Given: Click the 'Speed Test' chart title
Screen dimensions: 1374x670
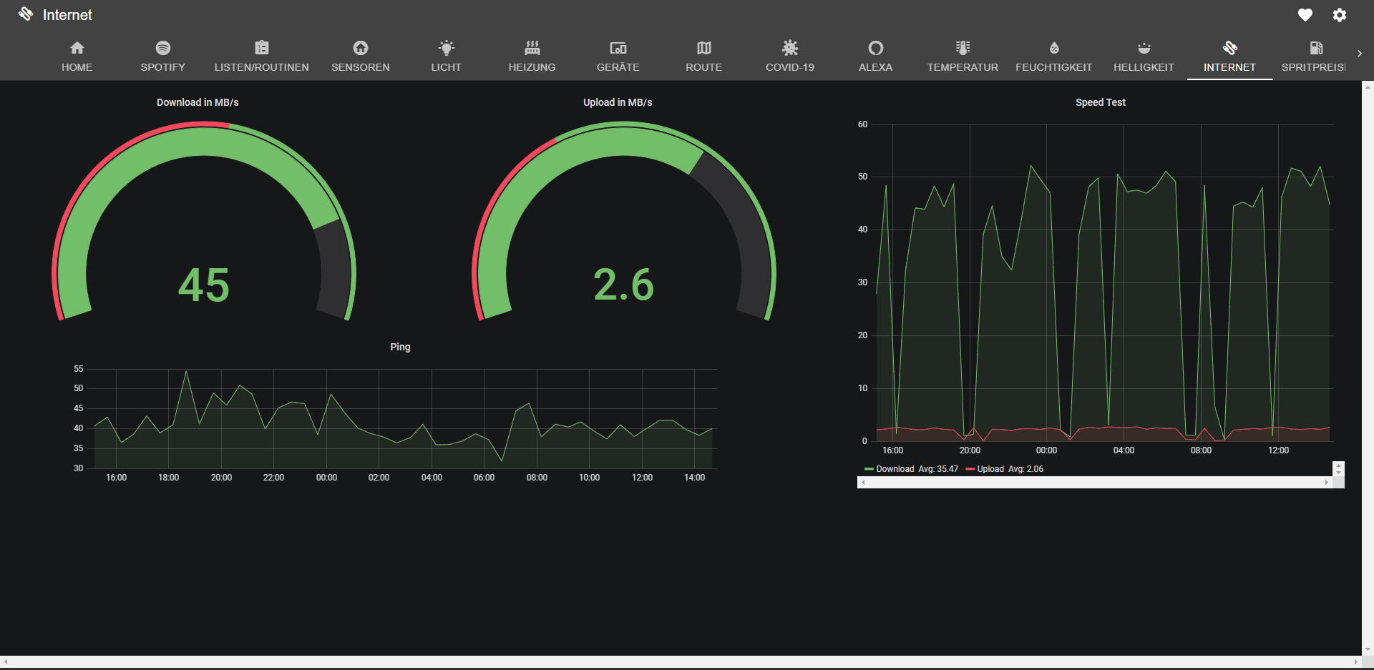Looking at the screenshot, I should (x=1101, y=102).
